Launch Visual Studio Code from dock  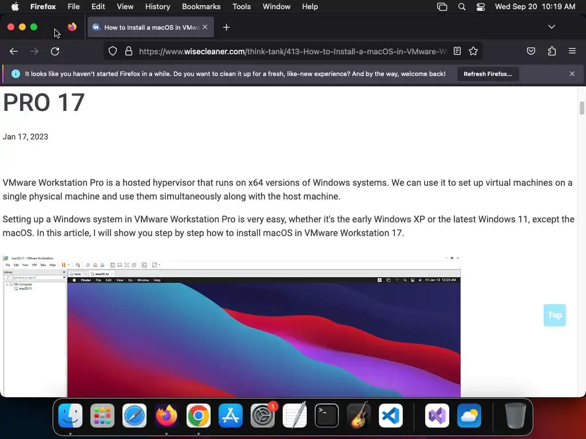[x=391, y=416]
